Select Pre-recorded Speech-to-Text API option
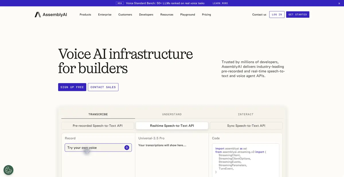The height and width of the screenshot is (177, 344). [x=98, y=126]
